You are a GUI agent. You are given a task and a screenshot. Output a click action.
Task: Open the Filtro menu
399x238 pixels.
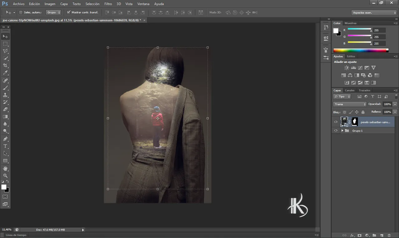tap(108, 4)
